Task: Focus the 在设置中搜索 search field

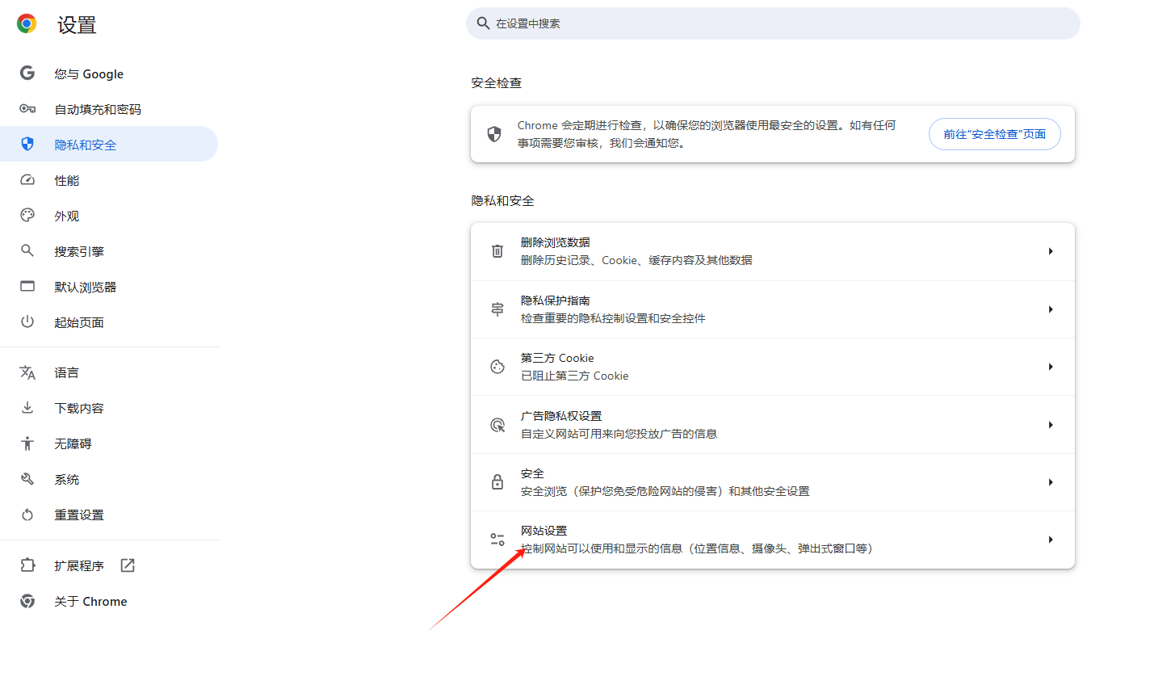Action: tap(773, 23)
